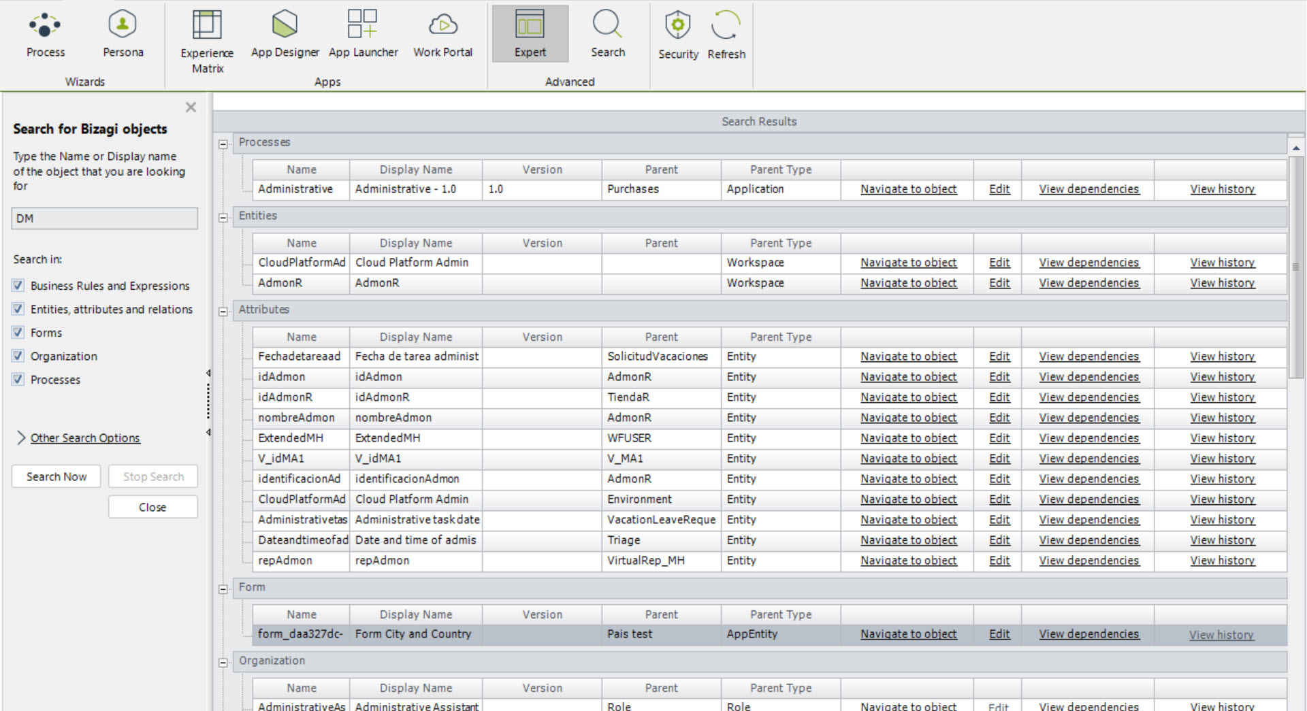Collapse side panel using upper splitter arrow
This screenshot has height=711, width=1307.
pos(208,373)
